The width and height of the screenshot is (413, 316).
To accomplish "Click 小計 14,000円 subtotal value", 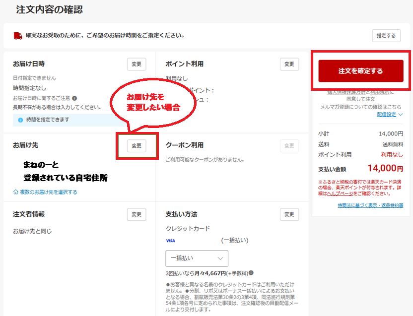I will [391, 134].
